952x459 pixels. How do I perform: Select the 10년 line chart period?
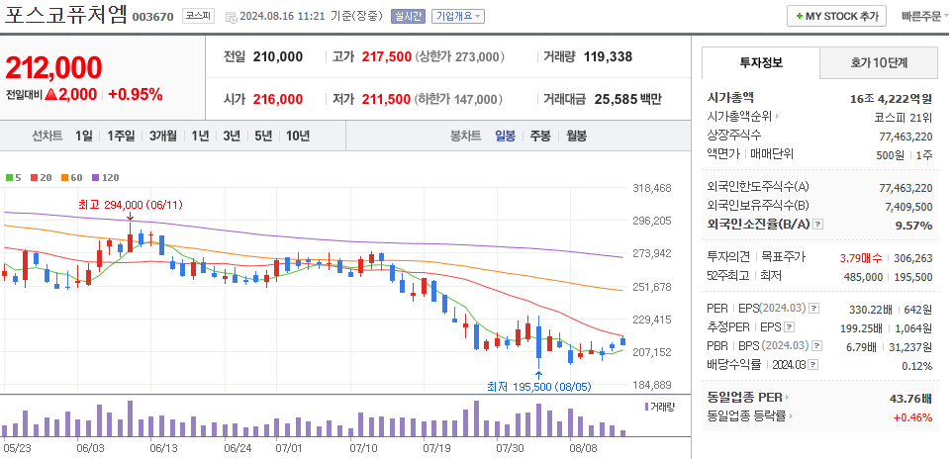(x=298, y=136)
